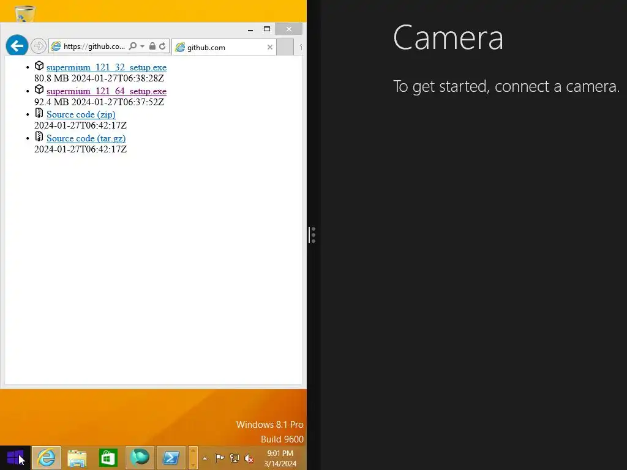Open PowerShell from the taskbar
Screen dimensions: 627x470
click(171, 458)
